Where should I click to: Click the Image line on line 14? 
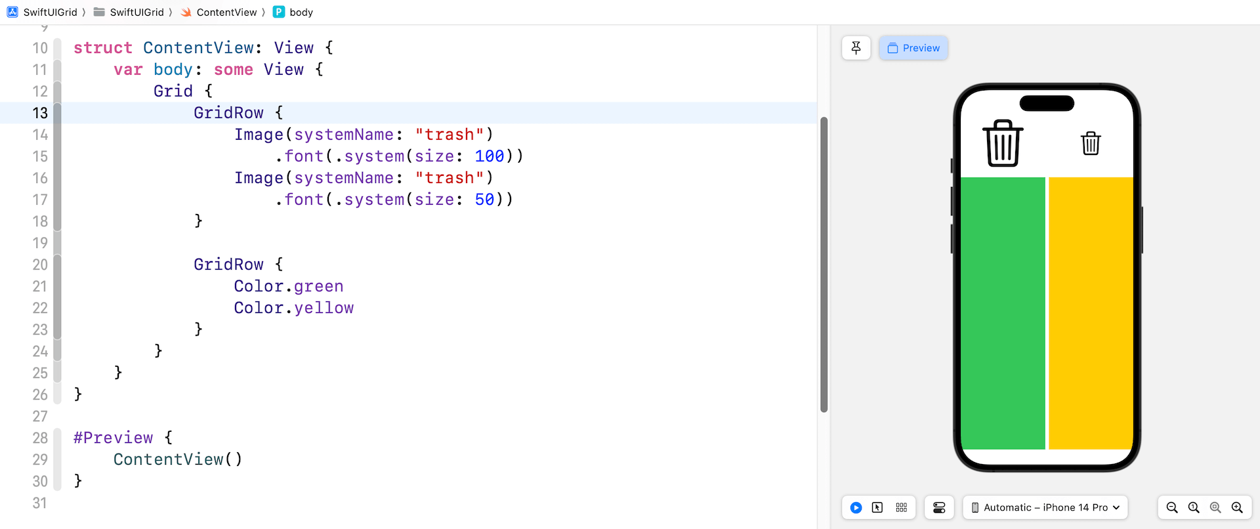coord(364,135)
